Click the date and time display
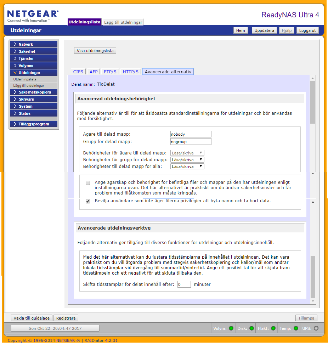Screen dimensions: 328x344 pos(55,328)
